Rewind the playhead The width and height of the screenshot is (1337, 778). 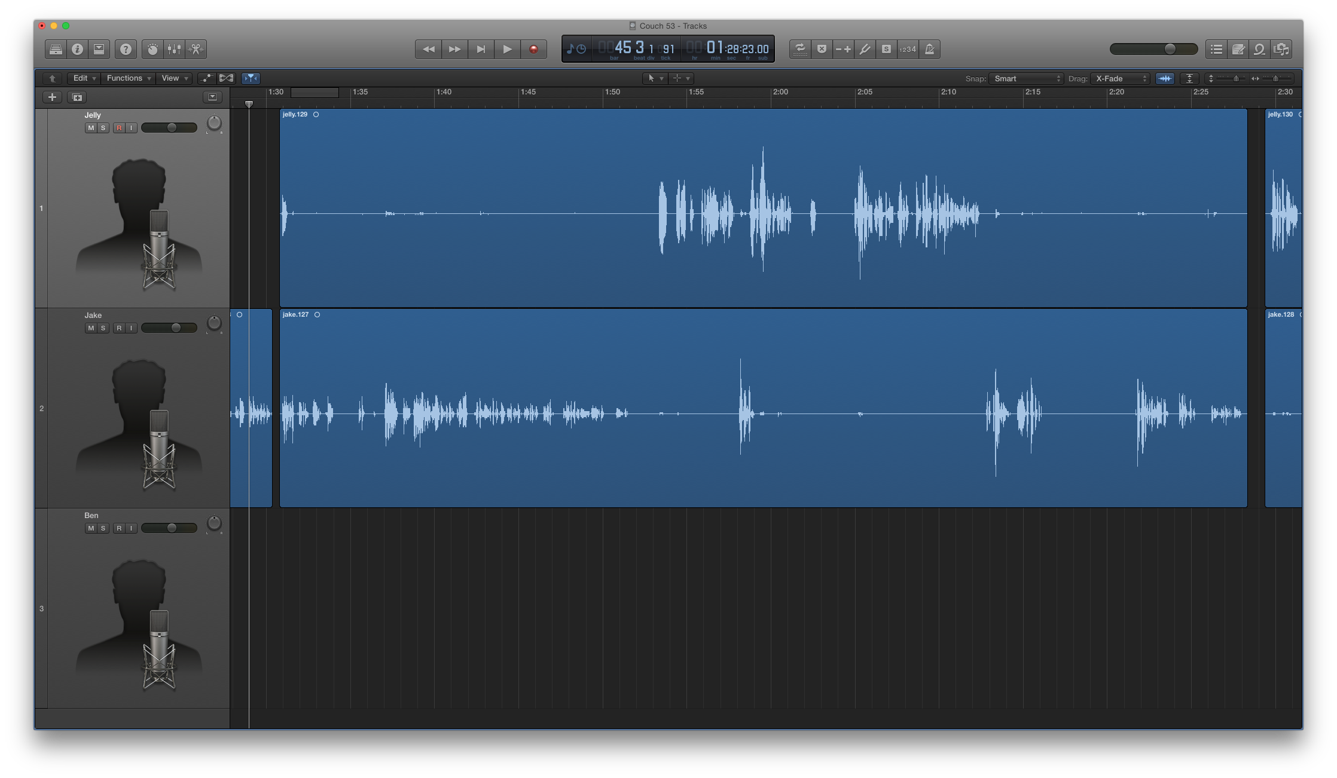(429, 49)
